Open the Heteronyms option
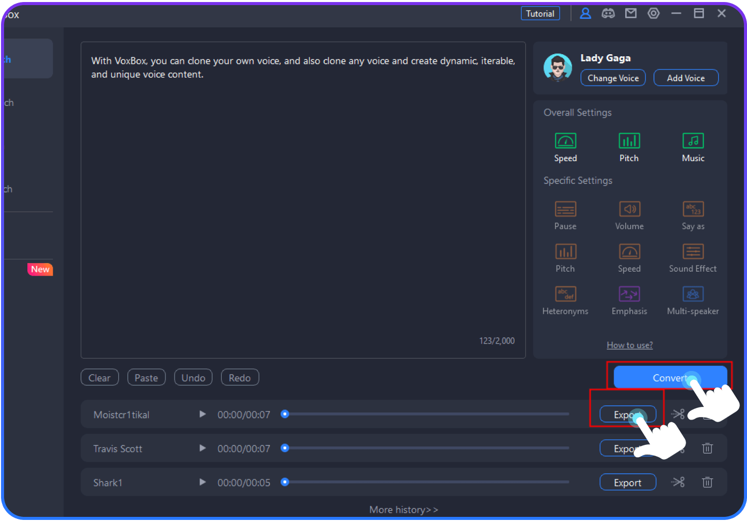The height and width of the screenshot is (525, 747). click(565, 301)
